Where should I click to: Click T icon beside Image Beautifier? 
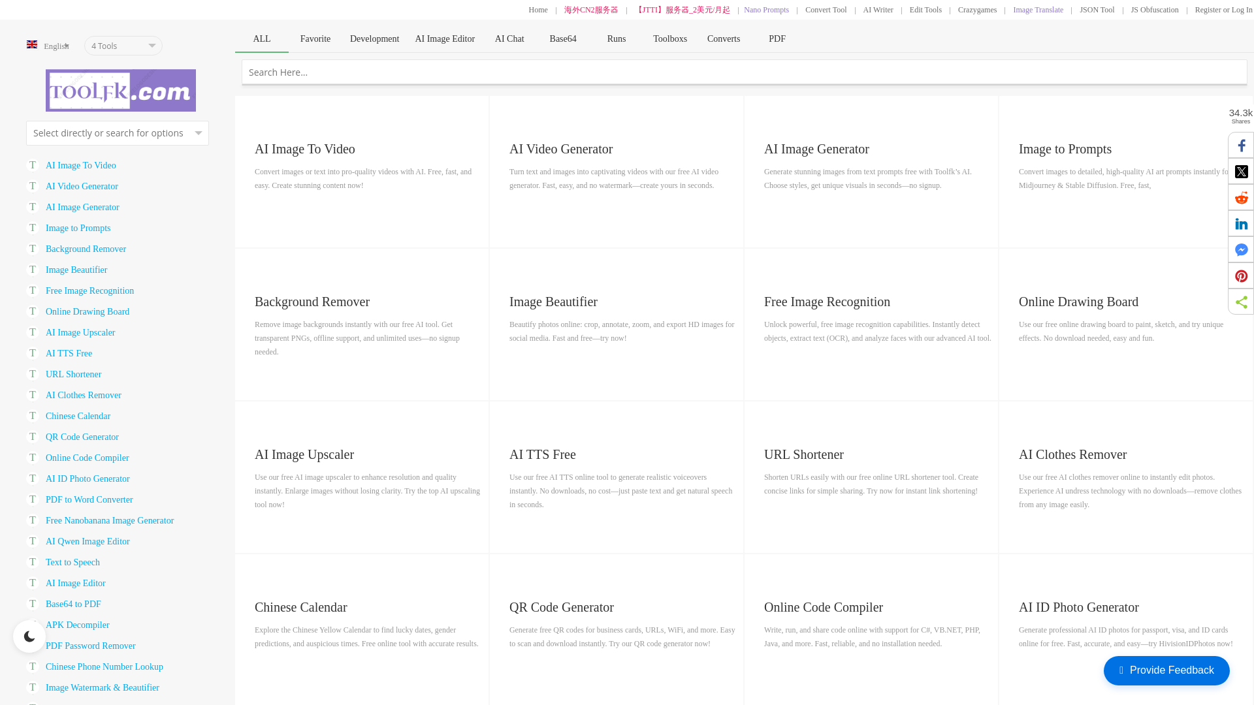[33, 270]
